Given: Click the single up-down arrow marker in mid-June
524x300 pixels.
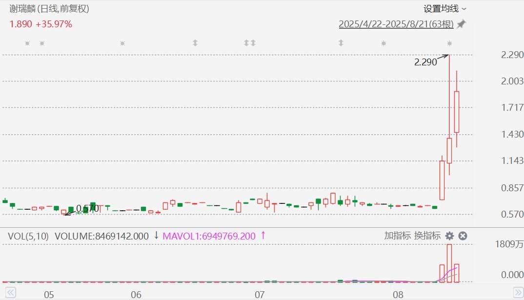Looking at the screenshot, I should click(x=195, y=43).
